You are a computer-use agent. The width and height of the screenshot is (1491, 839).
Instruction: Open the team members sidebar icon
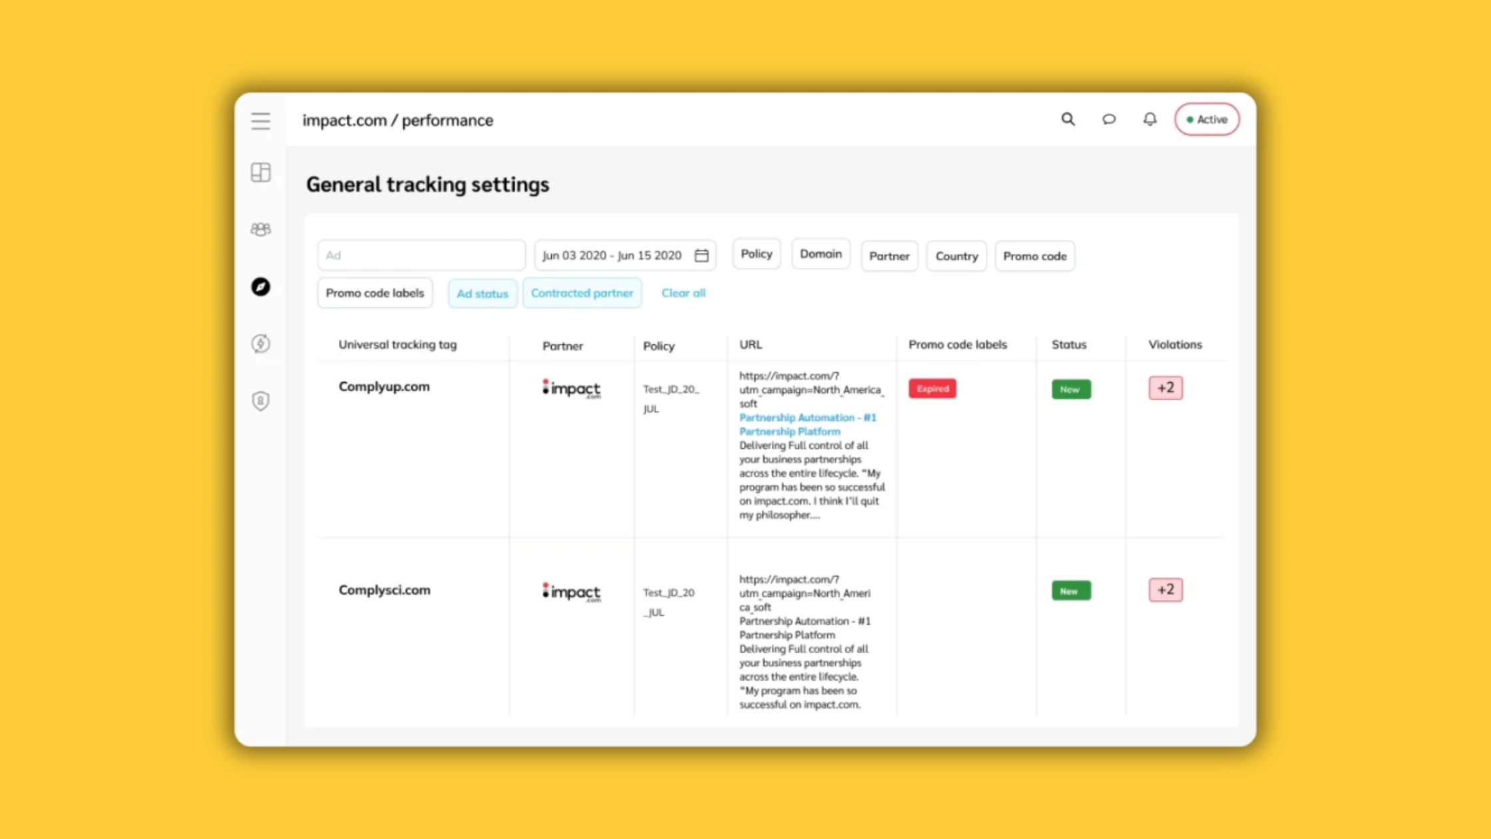(x=260, y=229)
